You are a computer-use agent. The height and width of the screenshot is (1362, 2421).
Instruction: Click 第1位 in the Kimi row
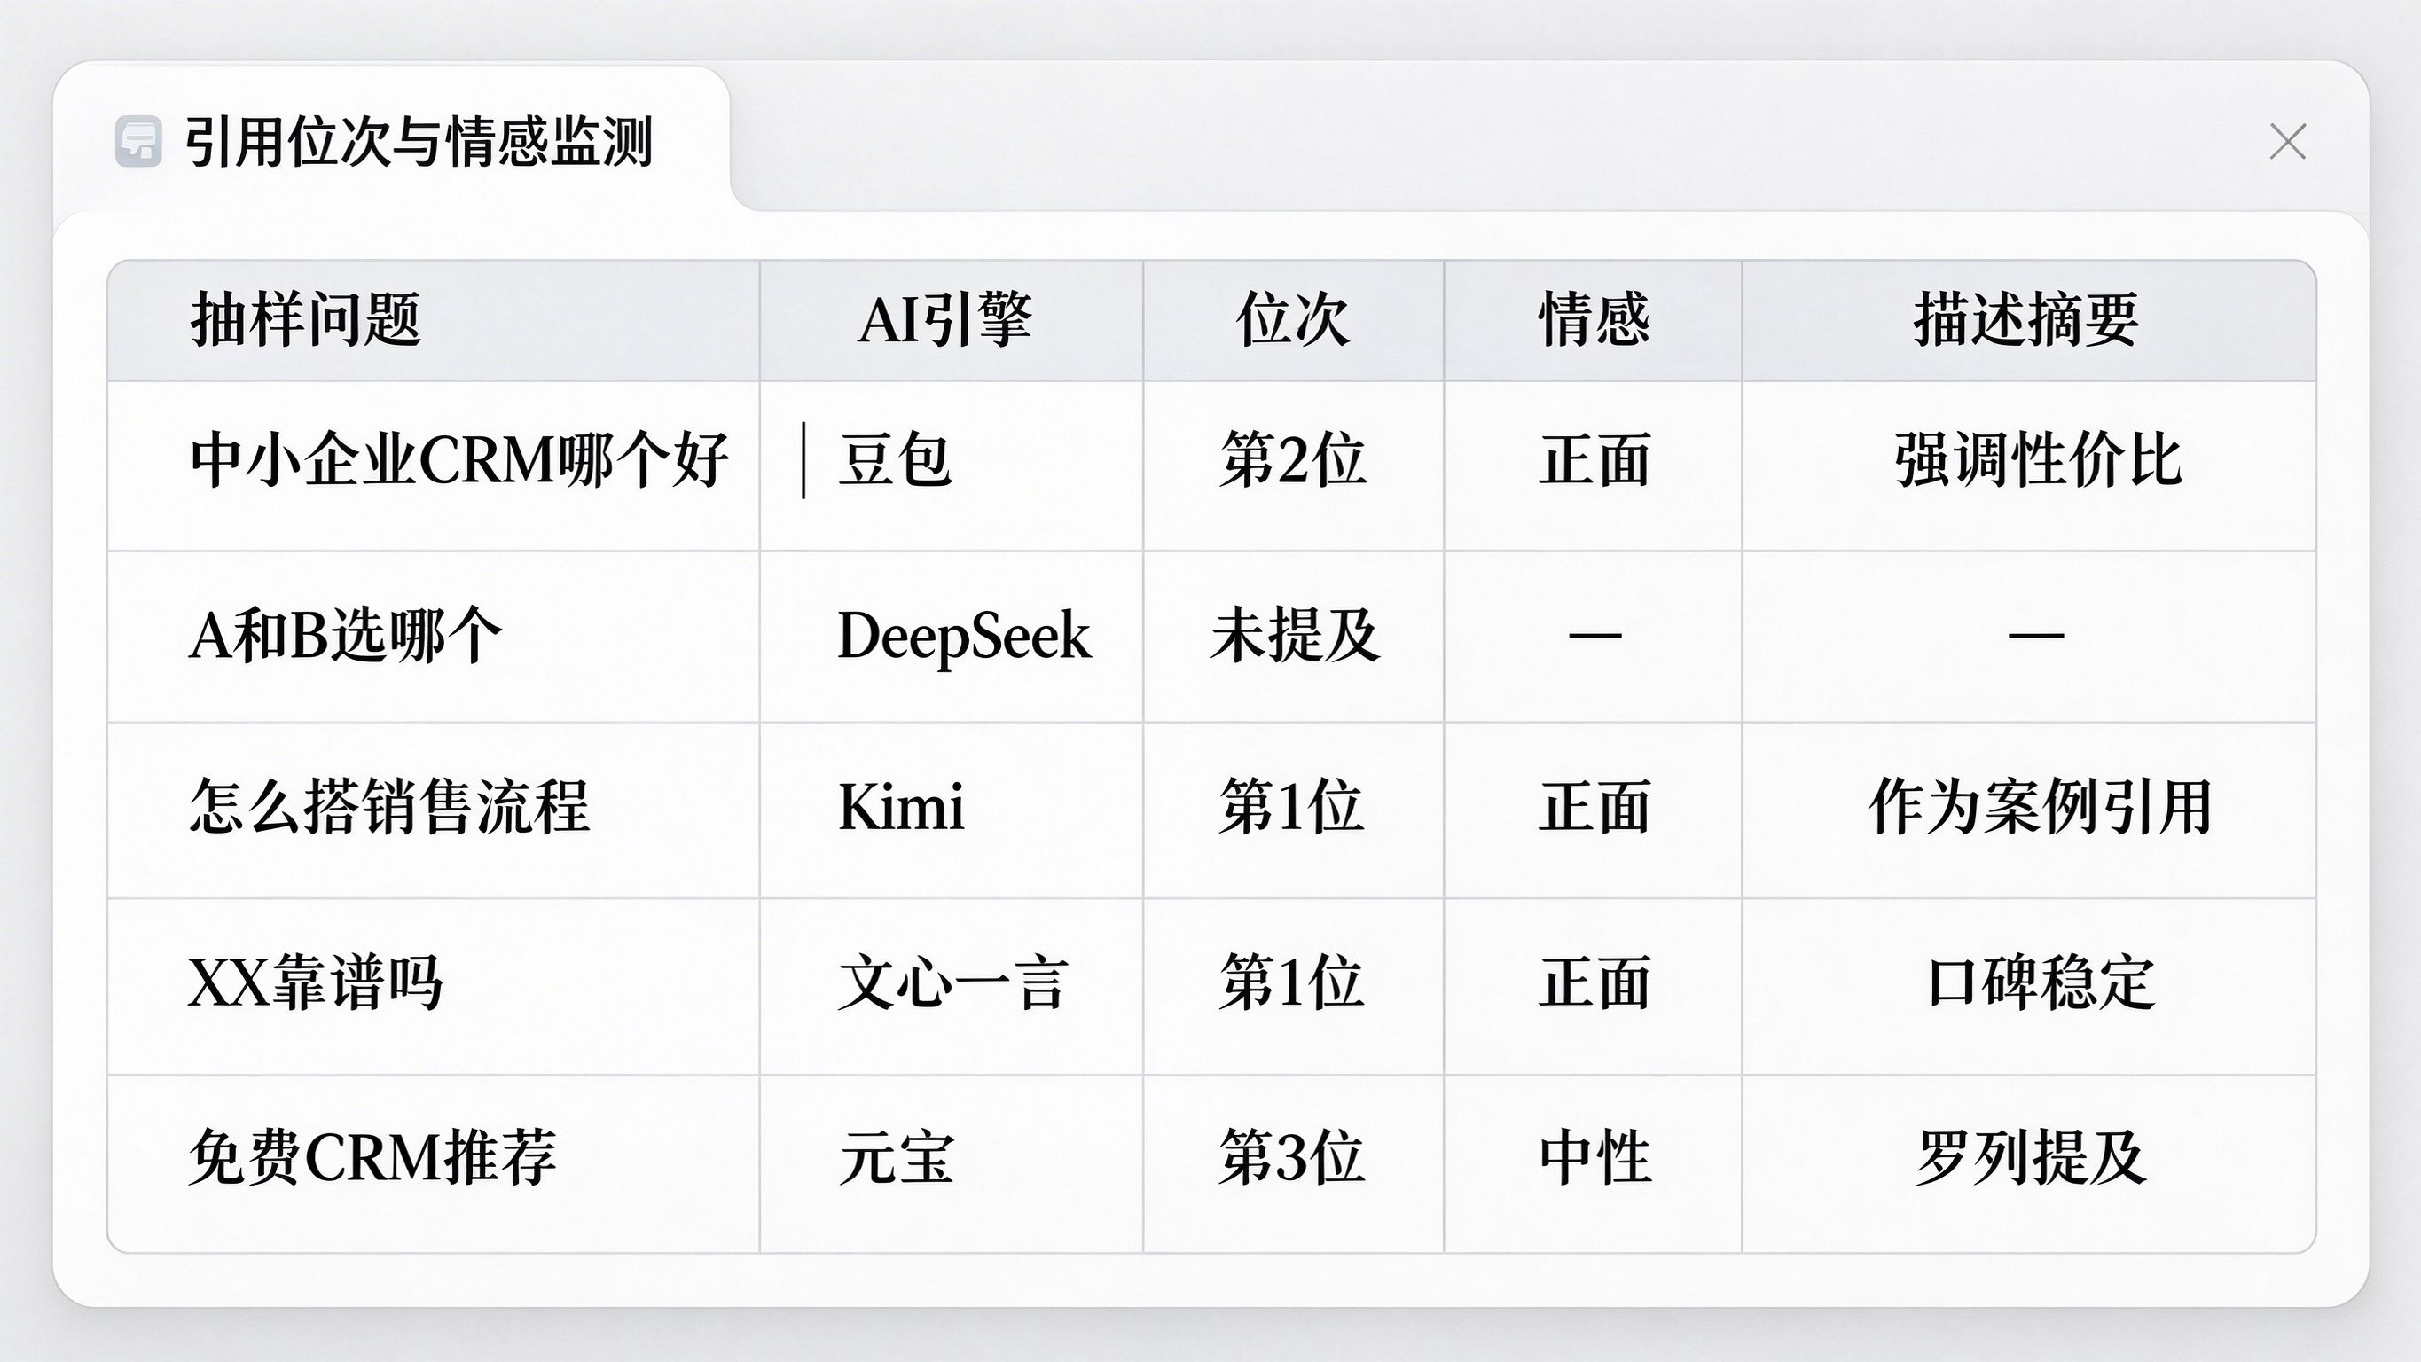tap(1293, 810)
